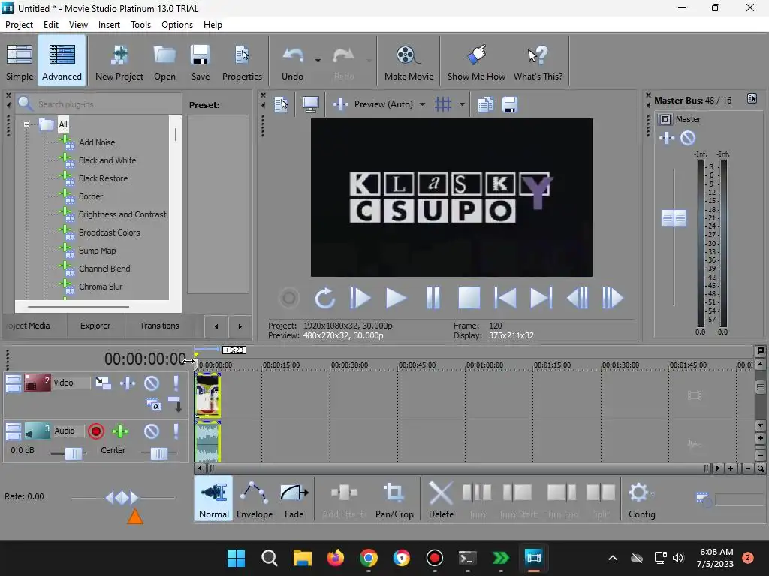Open the Insert menu
Screen dimensions: 769x576
pyautogui.click(x=109, y=25)
